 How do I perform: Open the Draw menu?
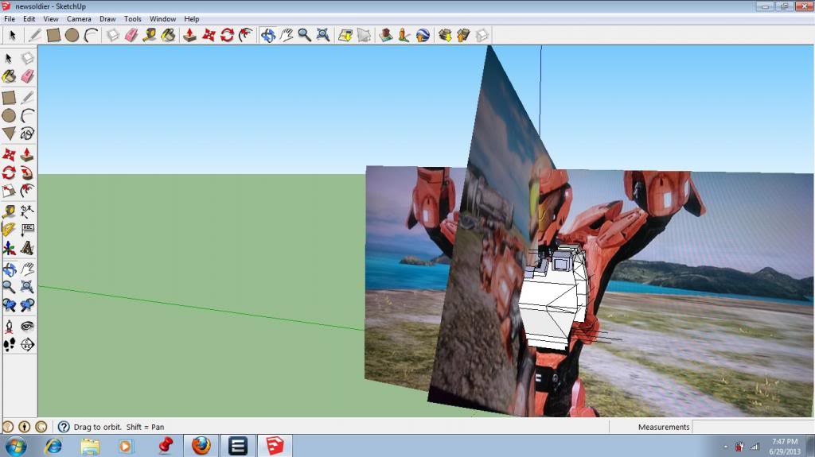click(x=107, y=19)
